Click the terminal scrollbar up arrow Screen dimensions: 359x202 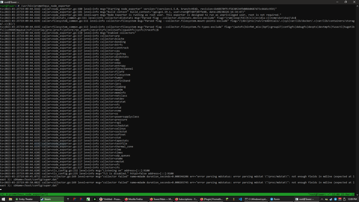tap(358, 5)
